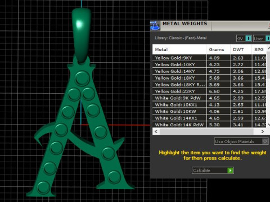This screenshot has height=202, width=270.
Task: Click the horizontal scrollbar track of the table
Action: pos(206,131)
